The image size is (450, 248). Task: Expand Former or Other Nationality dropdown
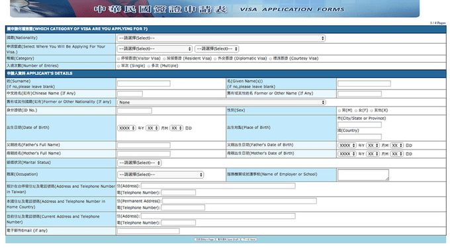(221, 103)
